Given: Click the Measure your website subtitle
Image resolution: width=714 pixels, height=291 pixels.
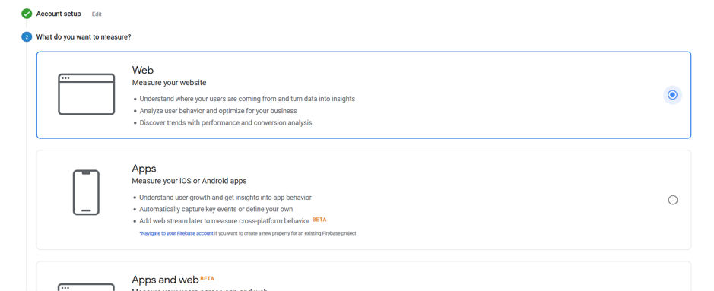Looking at the screenshot, I should tap(169, 83).
